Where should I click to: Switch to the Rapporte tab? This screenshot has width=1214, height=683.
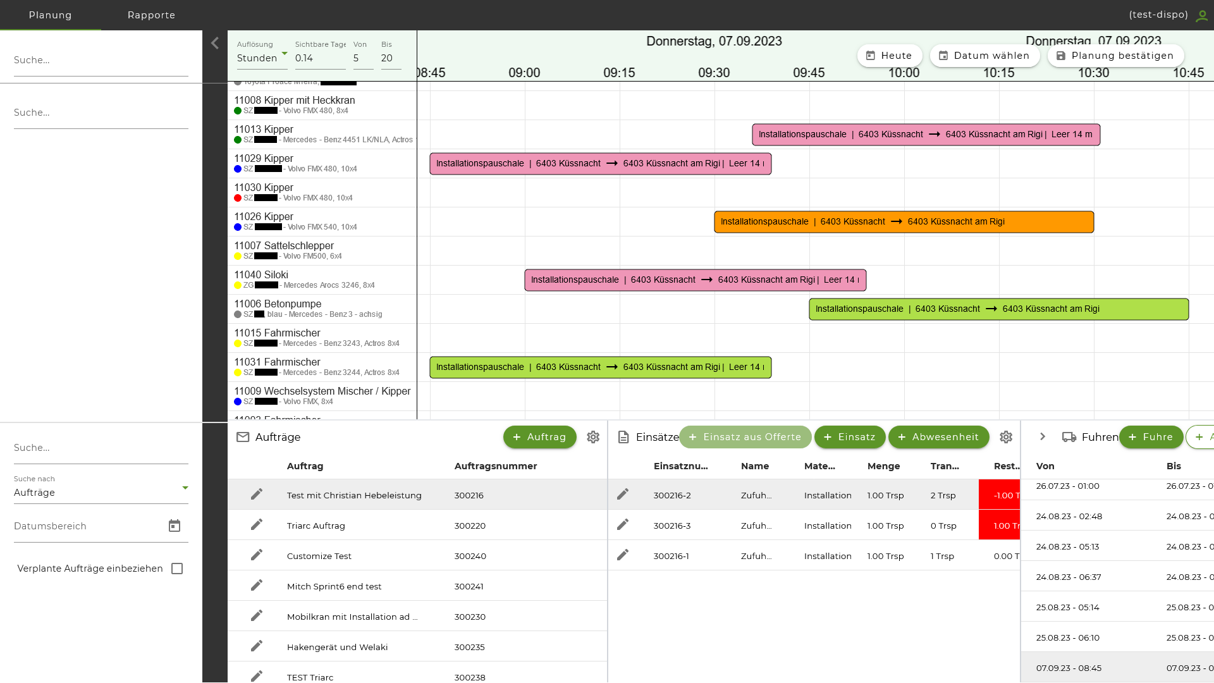click(151, 15)
